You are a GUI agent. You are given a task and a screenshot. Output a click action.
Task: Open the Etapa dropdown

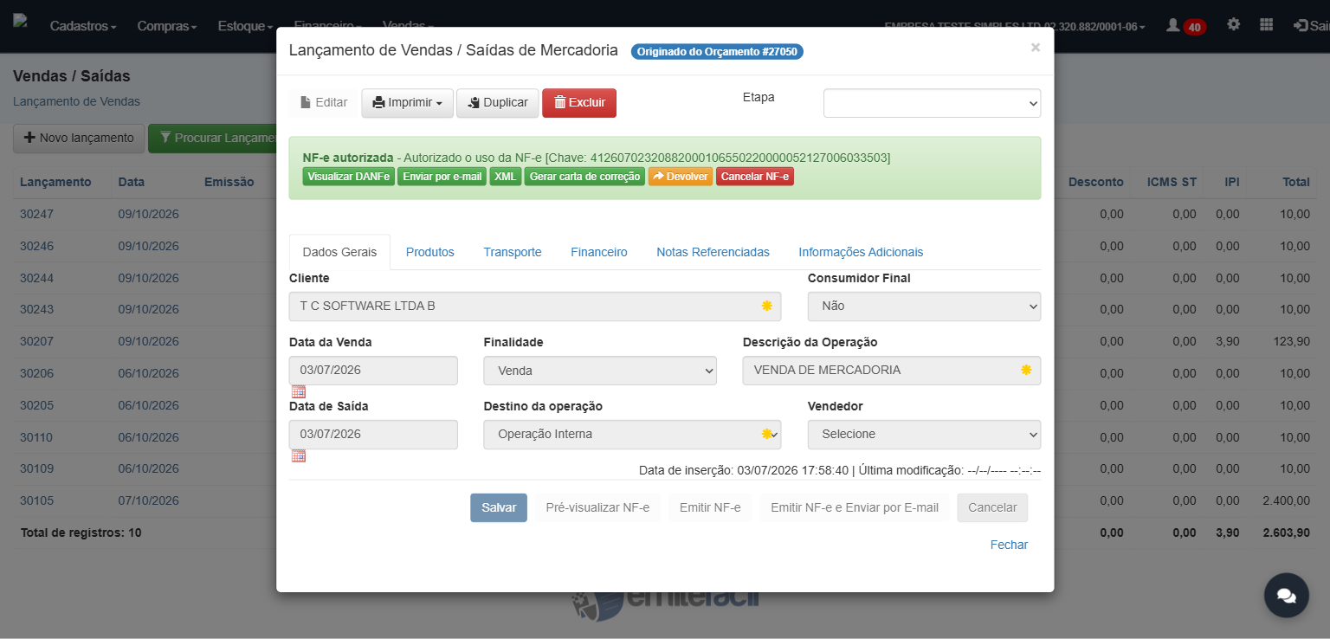tap(932, 103)
